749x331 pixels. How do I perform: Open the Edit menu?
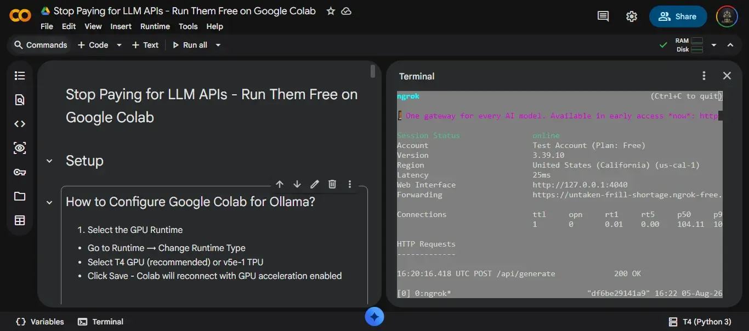coord(69,26)
